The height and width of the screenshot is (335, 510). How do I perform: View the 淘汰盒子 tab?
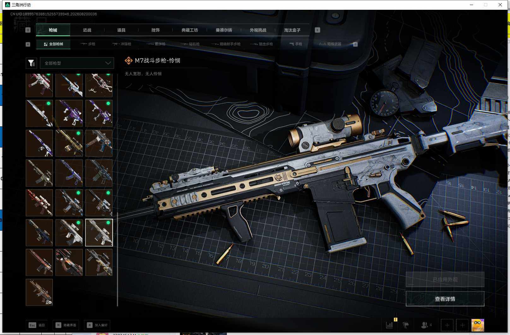click(292, 30)
